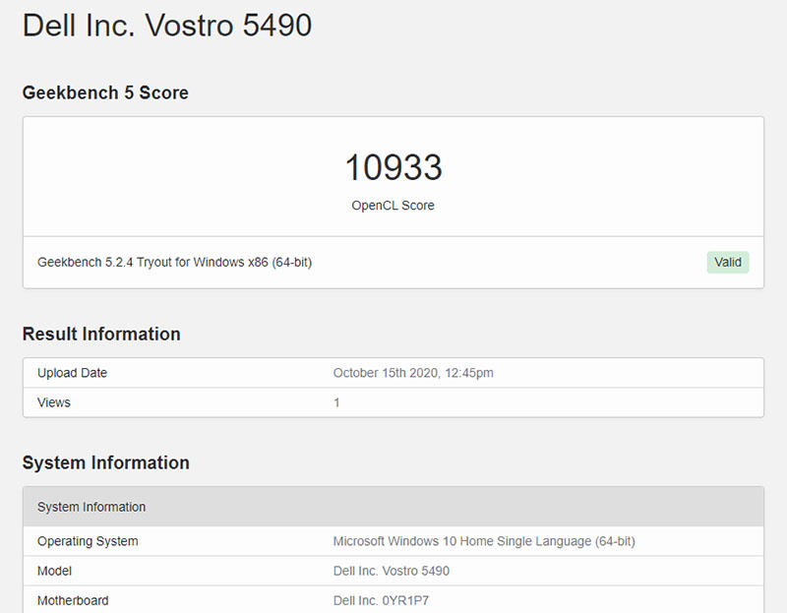Click the 'Dell Inc. Vostro 5490' page title
Viewport: 787px width, 613px height.
click(x=167, y=26)
